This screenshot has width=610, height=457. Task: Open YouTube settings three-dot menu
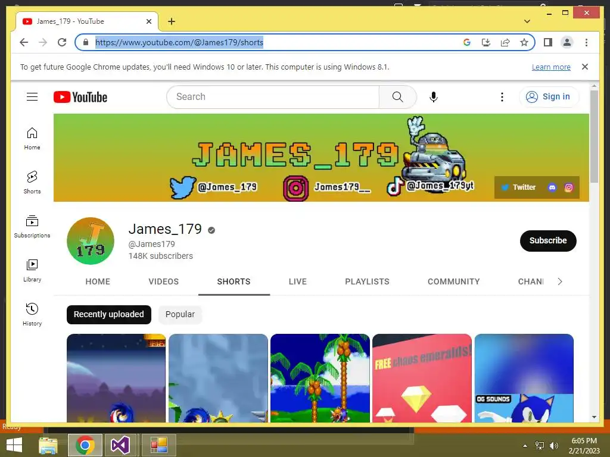click(x=502, y=97)
